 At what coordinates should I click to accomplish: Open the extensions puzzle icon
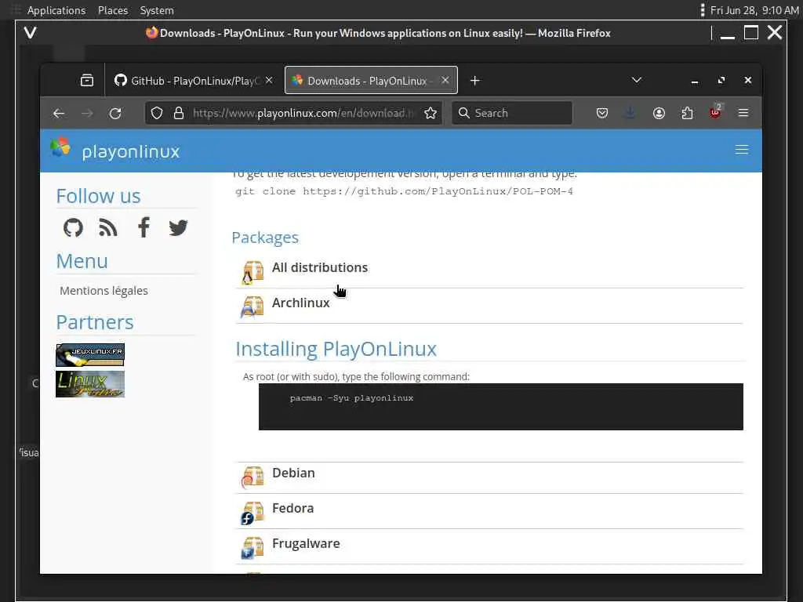click(687, 113)
